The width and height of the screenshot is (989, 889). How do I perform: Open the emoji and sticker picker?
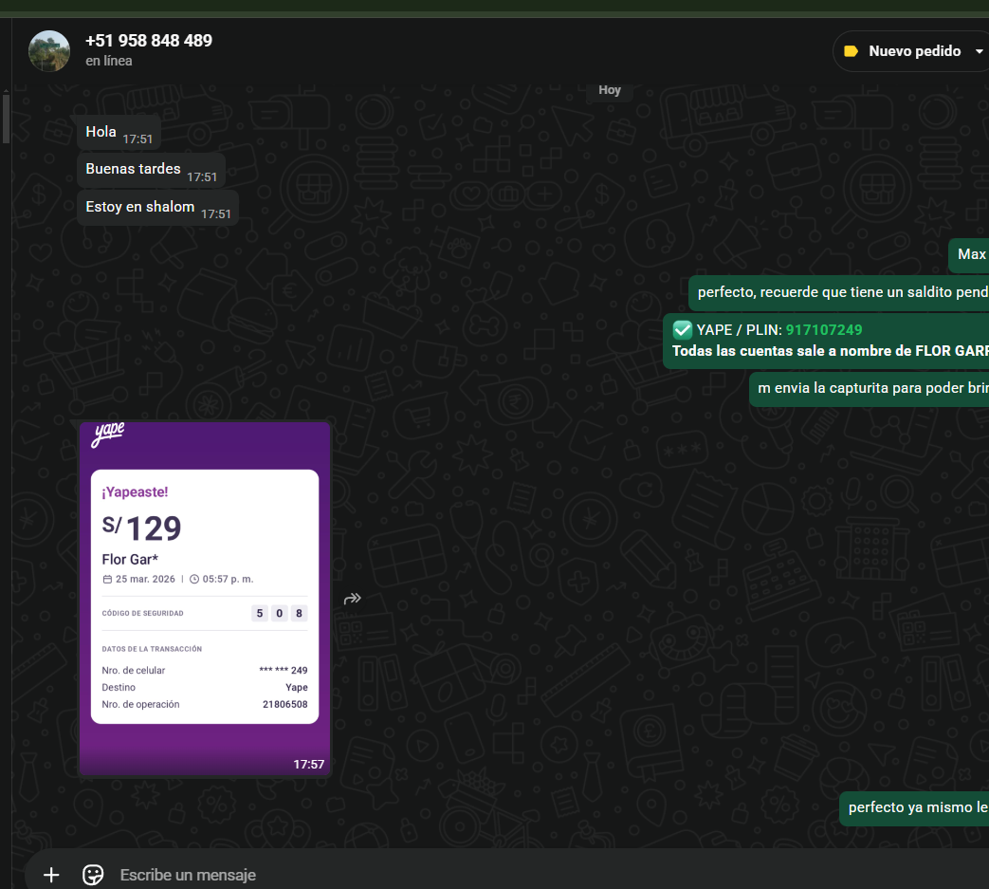click(93, 875)
